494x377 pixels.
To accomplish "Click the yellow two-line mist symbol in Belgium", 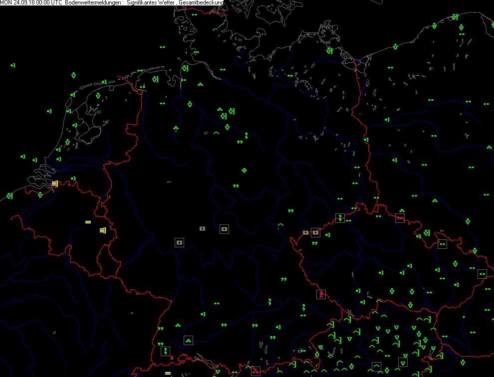I will [88, 221].
